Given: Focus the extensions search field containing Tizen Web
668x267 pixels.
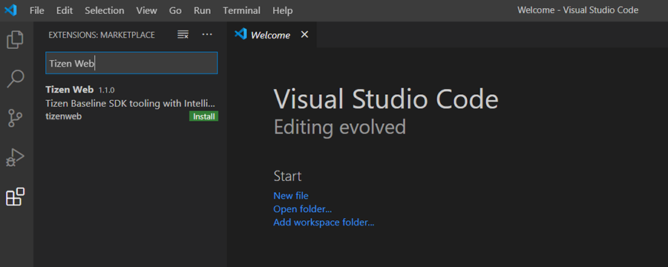Looking at the screenshot, I should (131, 63).
